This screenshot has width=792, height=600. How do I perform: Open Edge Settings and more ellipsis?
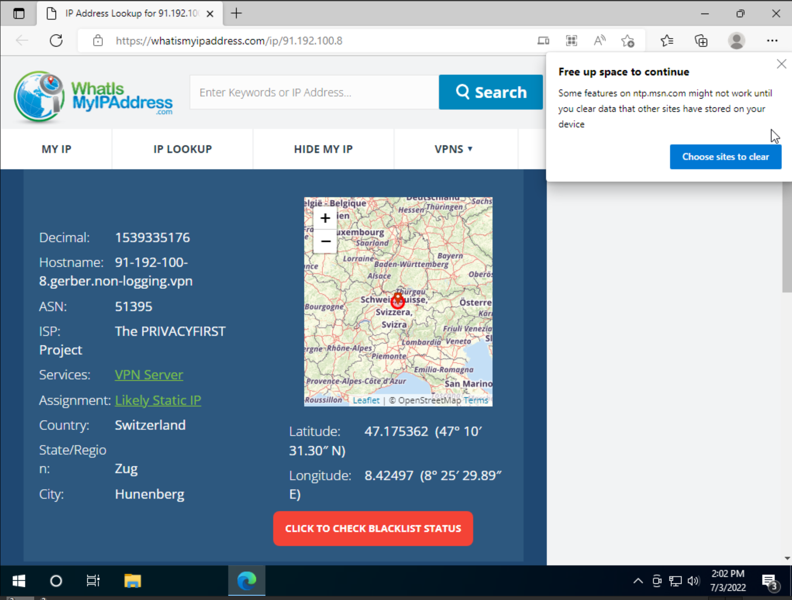[772, 40]
